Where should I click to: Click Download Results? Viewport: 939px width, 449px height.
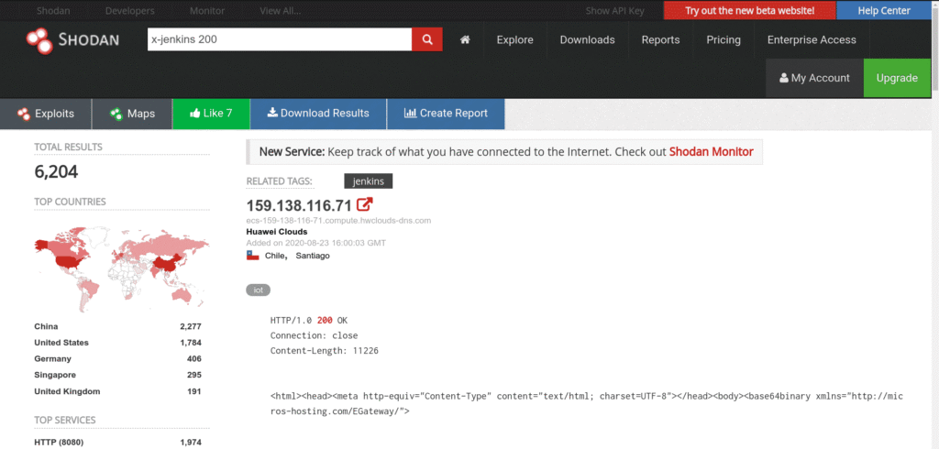(318, 114)
